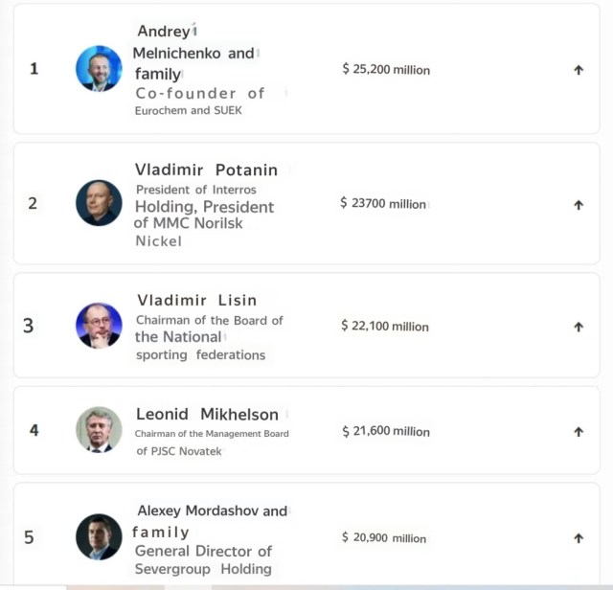Click the $ 25,200 million net worth value
The image size is (613, 590).
point(386,70)
